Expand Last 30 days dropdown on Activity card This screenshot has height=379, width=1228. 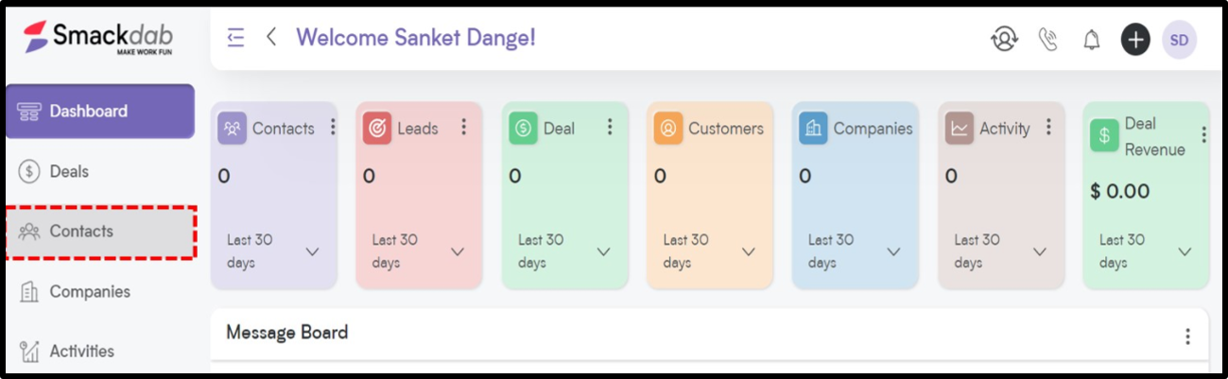point(1040,251)
